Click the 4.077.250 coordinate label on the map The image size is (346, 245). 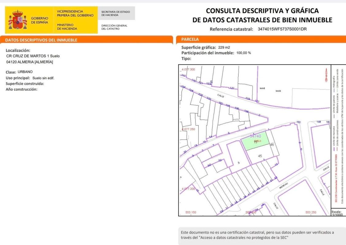click(188, 129)
